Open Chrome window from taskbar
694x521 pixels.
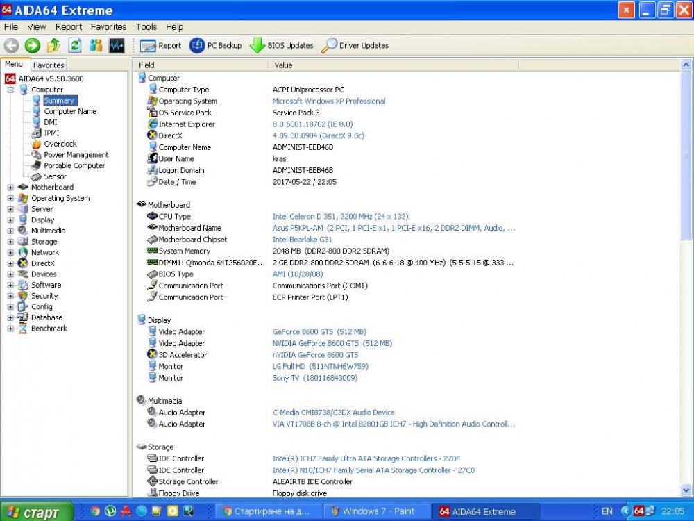(268, 512)
